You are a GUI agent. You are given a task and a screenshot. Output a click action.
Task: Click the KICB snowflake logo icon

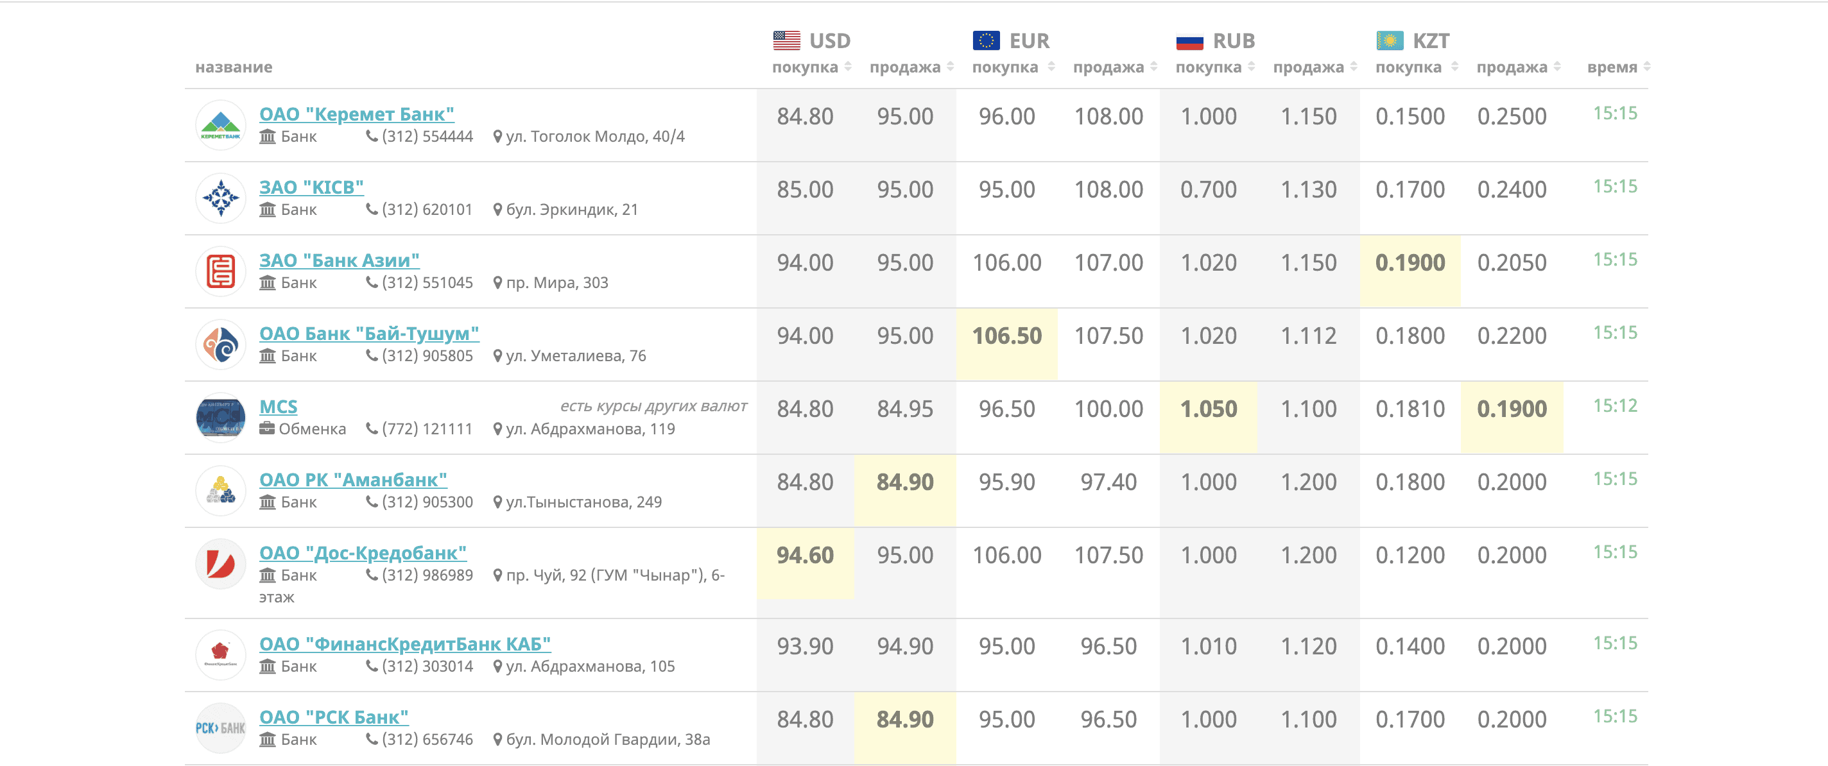221,199
